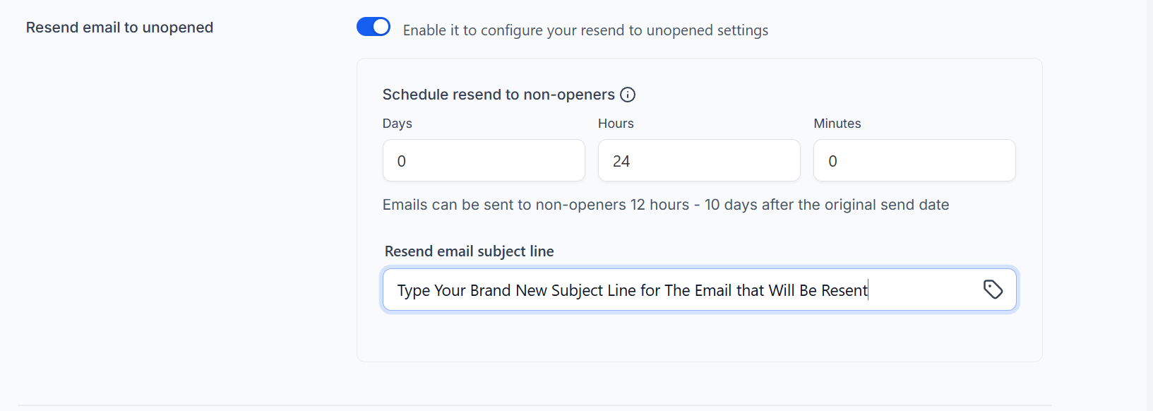
Task: Click the 'Resend email to unopened' section title
Action: click(x=119, y=28)
